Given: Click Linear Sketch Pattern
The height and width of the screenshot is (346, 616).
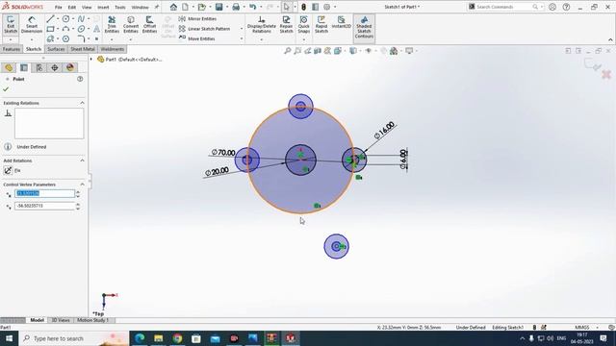Looking at the screenshot, I should point(204,29).
